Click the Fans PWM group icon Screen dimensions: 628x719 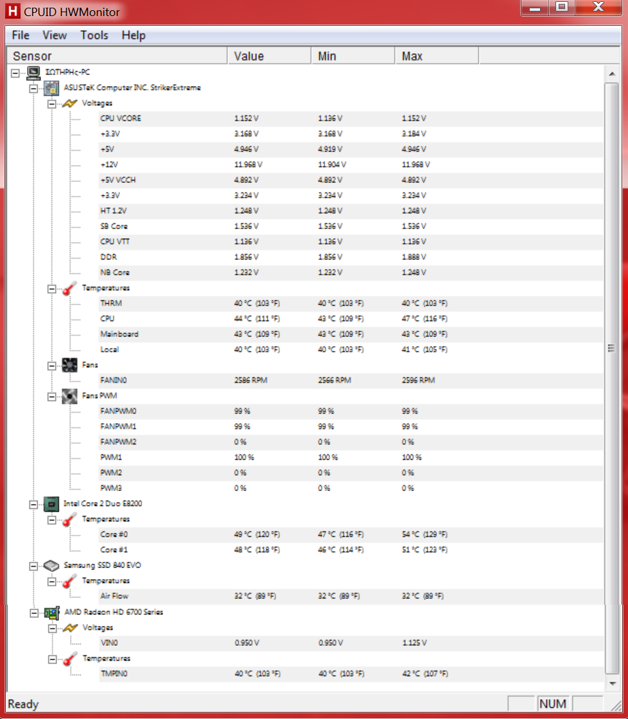click(70, 395)
